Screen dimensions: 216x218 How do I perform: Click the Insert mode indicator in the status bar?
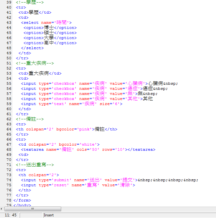click(49, 215)
